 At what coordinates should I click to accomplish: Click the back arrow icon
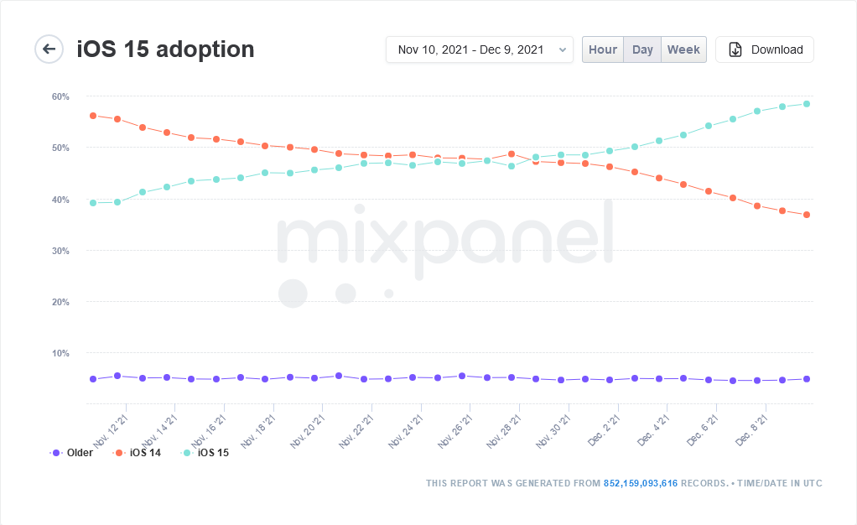(x=49, y=49)
